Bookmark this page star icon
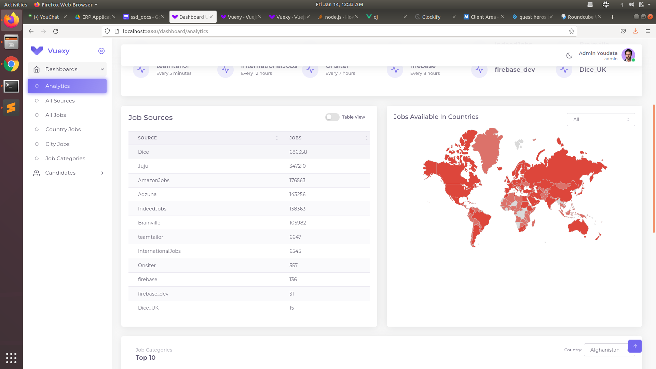Screen dimensions: 656x369 (x=572, y=31)
